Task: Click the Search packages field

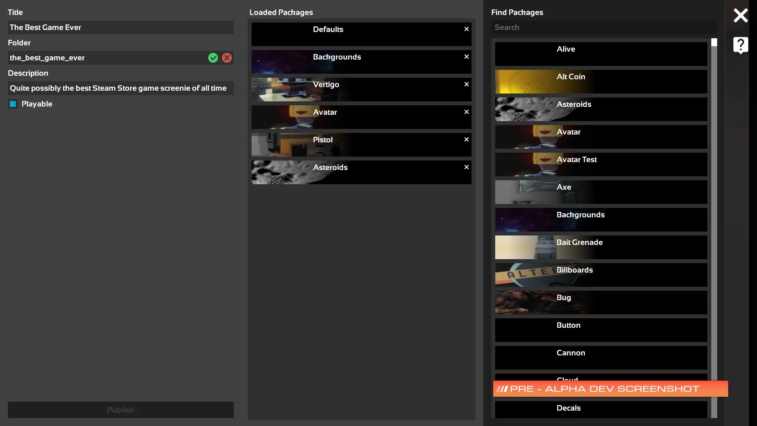Action: [x=603, y=28]
